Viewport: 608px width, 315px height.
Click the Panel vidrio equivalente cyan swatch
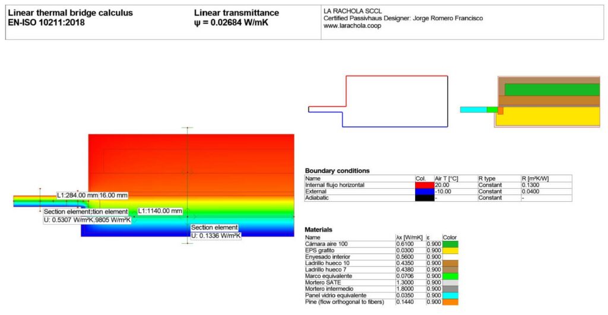point(450,295)
